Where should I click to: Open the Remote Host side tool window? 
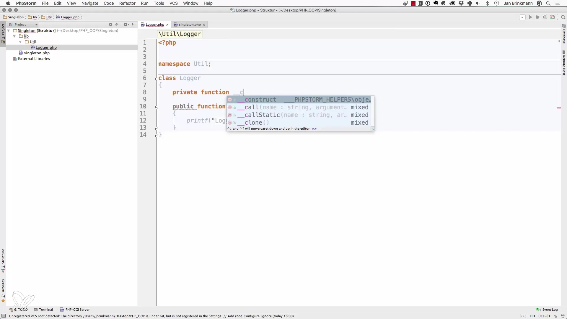pos(564,63)
